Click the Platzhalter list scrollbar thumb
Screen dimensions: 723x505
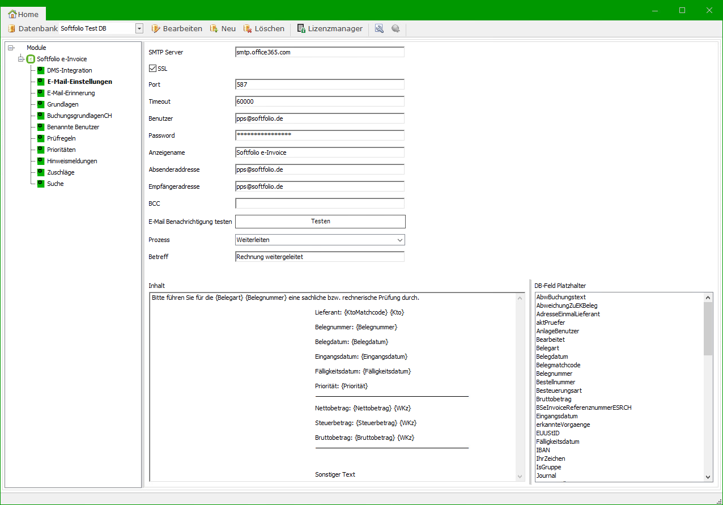708,329
